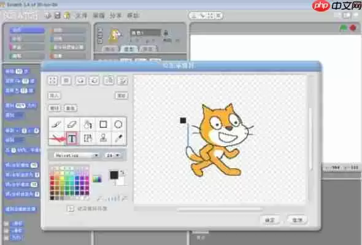Toggle the sprite lock icon beside the name
This screenshot has width=362, height=245.
point(166,33)
